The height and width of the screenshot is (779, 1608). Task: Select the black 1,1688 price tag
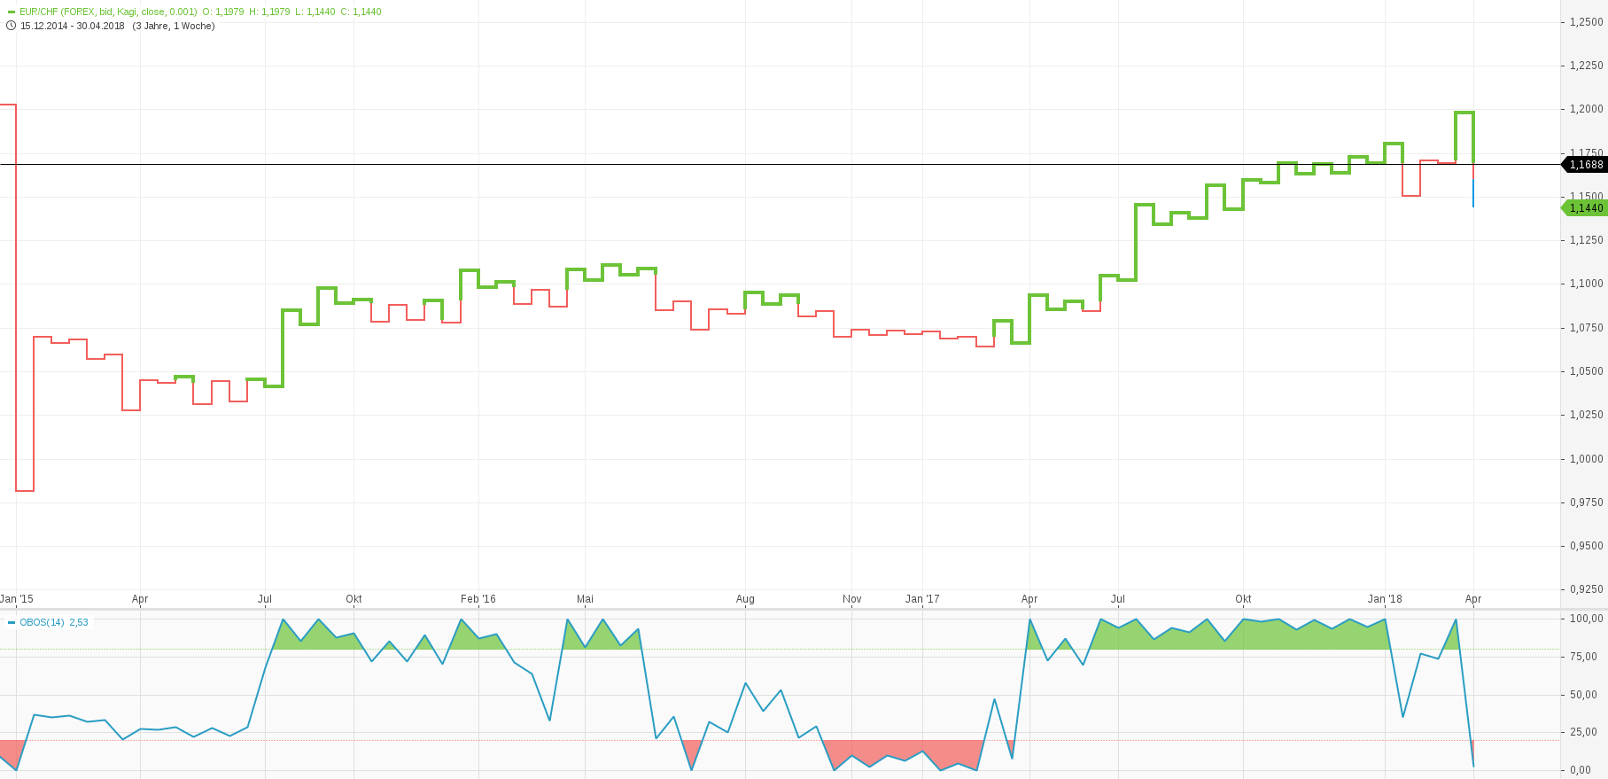point(1584,165)
